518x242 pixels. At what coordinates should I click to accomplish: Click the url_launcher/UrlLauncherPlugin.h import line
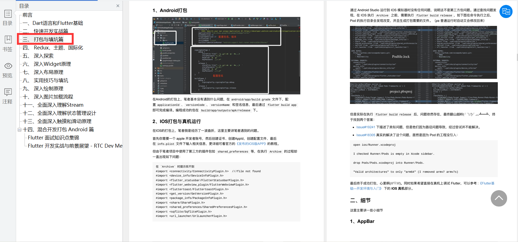click(191, 216)
